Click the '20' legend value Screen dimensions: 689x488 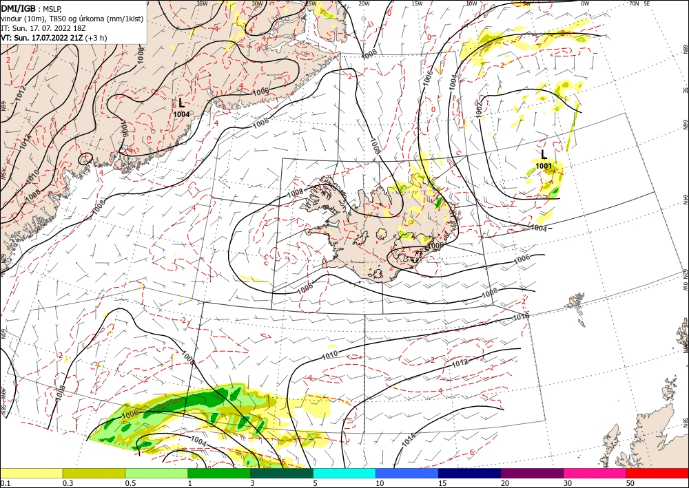(x=505, y=483)
